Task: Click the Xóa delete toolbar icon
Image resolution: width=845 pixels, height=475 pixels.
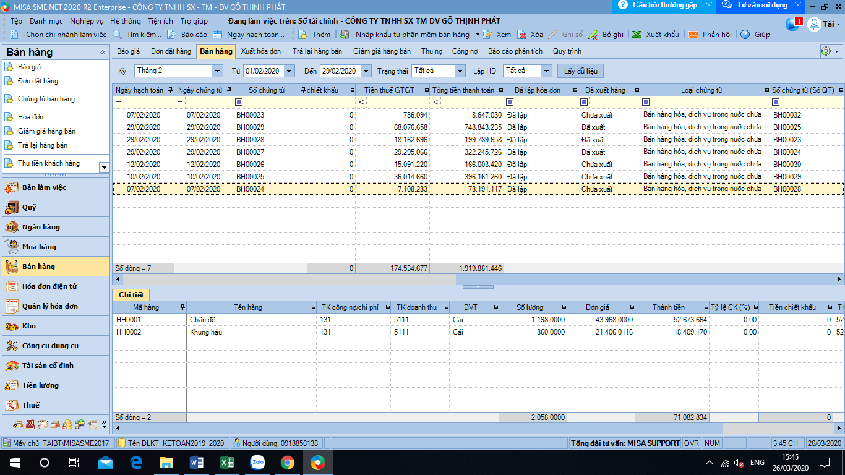Action: pos(521,35)
